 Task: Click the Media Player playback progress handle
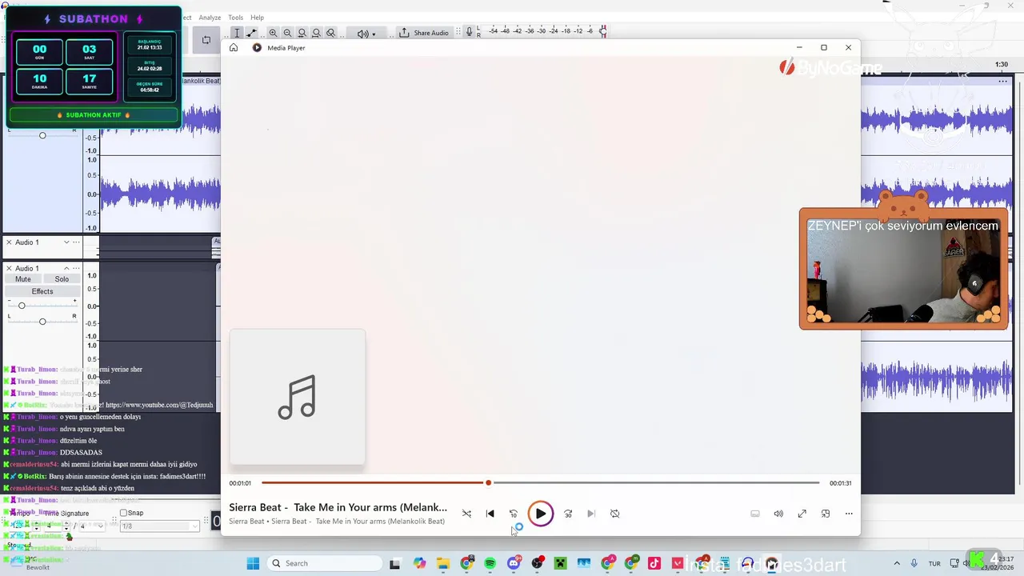[488, 482]
